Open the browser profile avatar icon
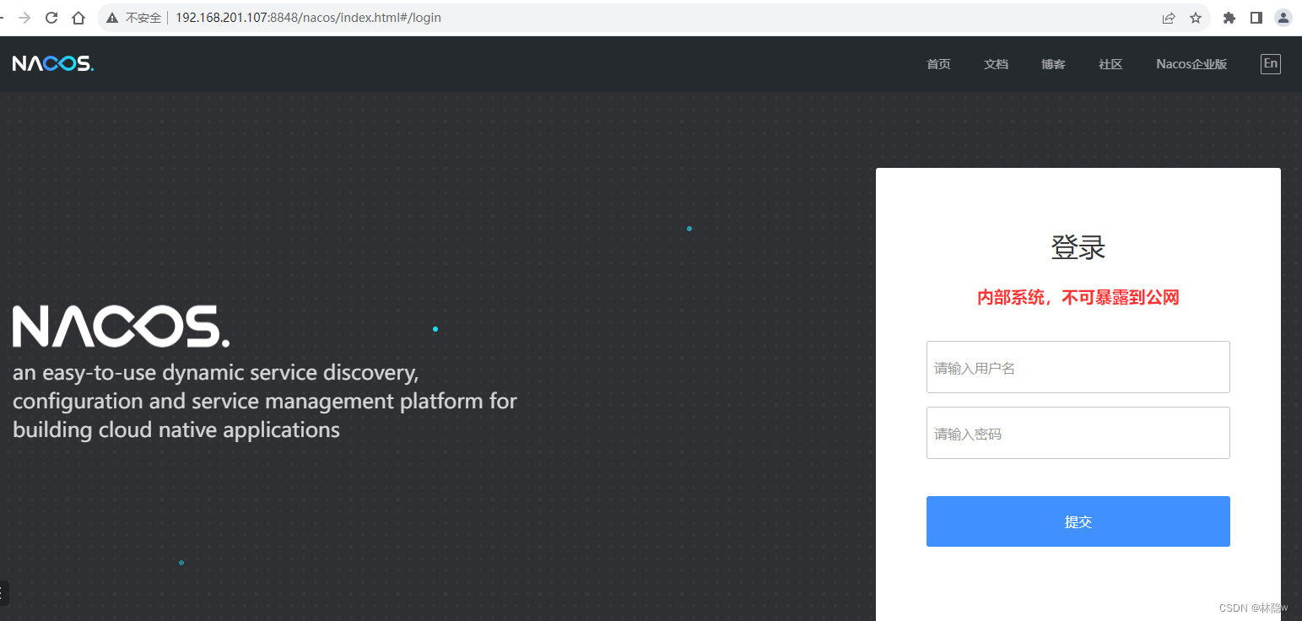Image resolution: width=1302 pixels, height=621 pixels. coord(1283,17)
